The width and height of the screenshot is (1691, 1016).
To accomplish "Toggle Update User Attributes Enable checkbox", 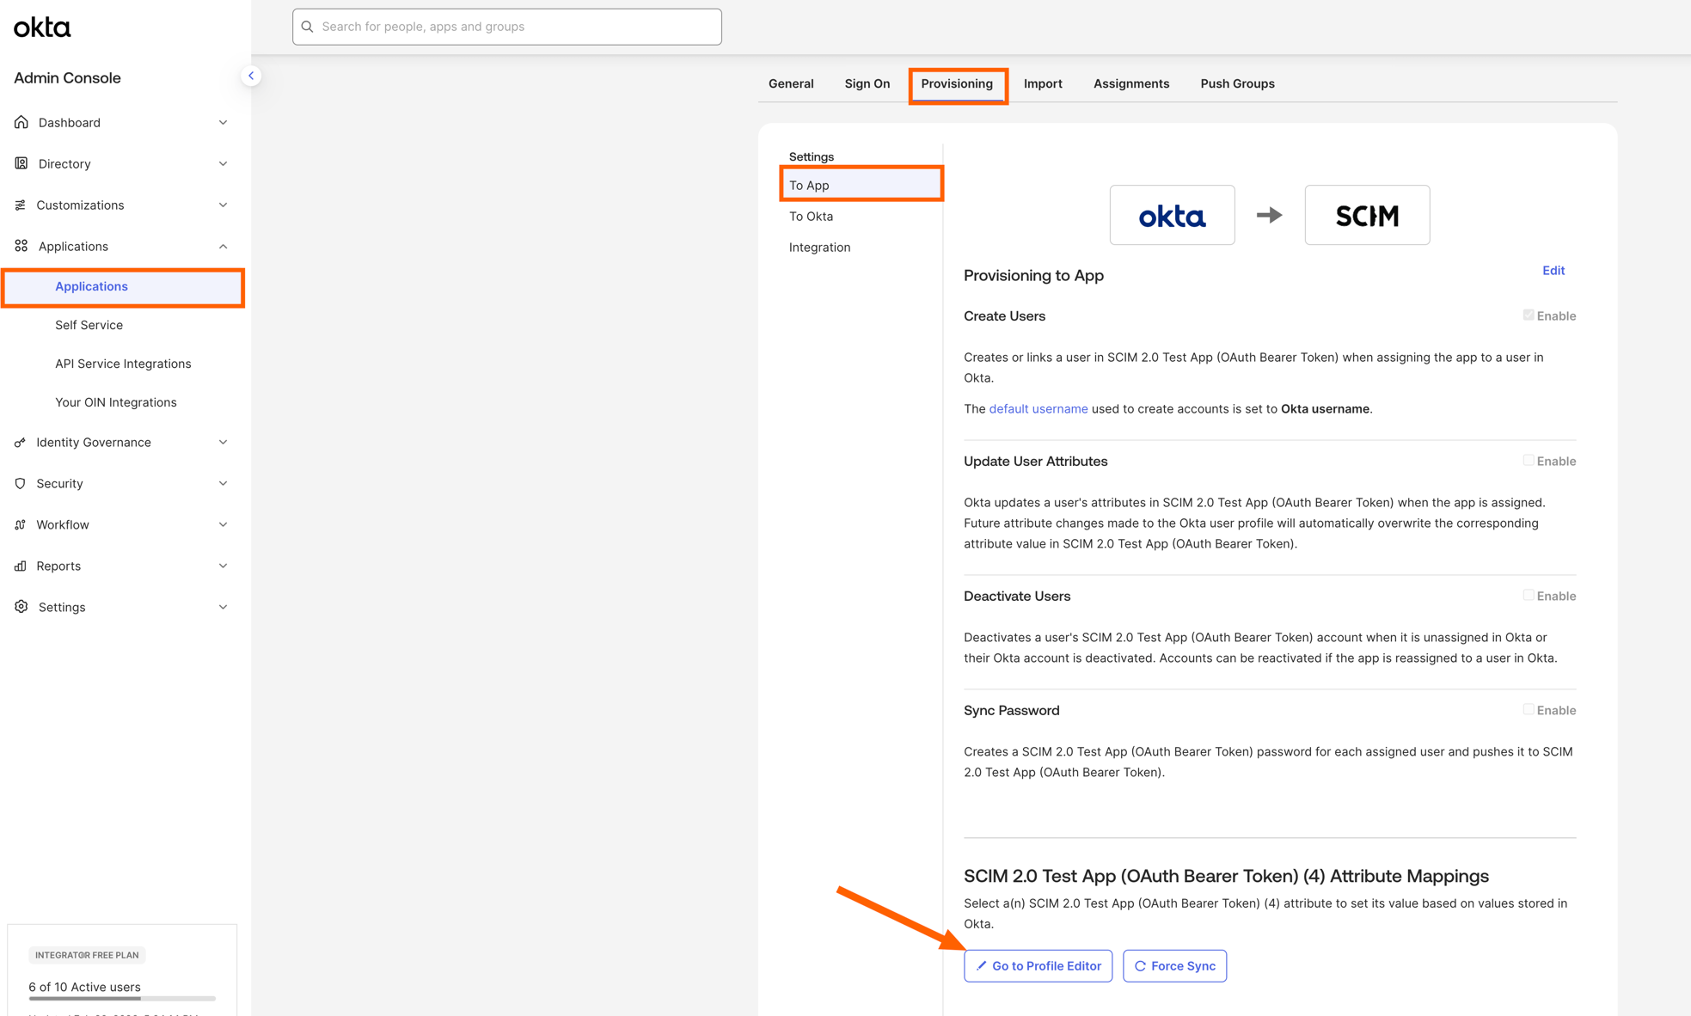I will [x=1528, y=460].
